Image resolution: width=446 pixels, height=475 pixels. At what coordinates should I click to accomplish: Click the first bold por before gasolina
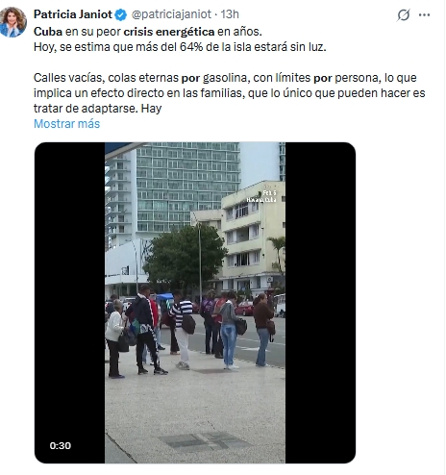190,78
